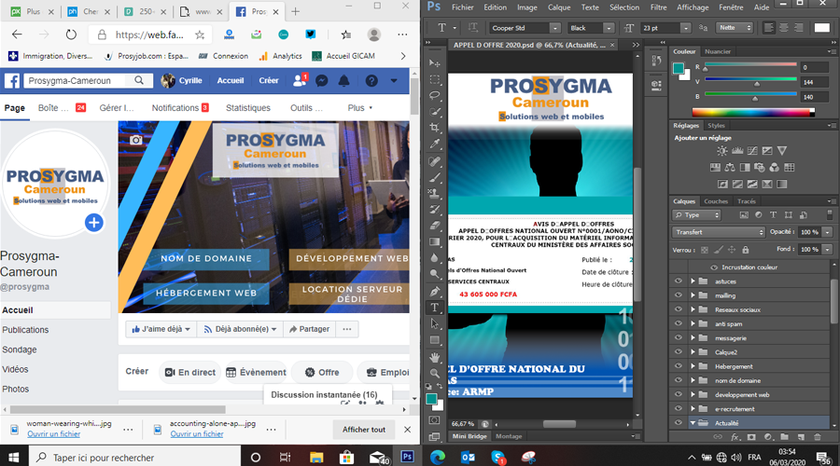Open Facebook Messenger icon
Screen dimensions: 840x466
pos(321,81)
